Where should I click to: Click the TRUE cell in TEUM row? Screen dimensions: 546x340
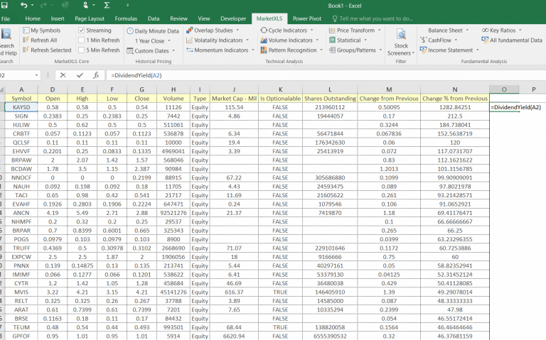click(x=280, y=327)
